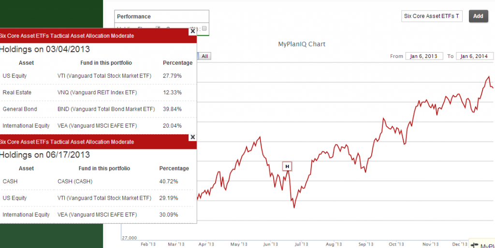Click the VTI Vanguard Total Stock Market row in March holdings
Screen dimensions: 495x248
(x=98, y=76)
